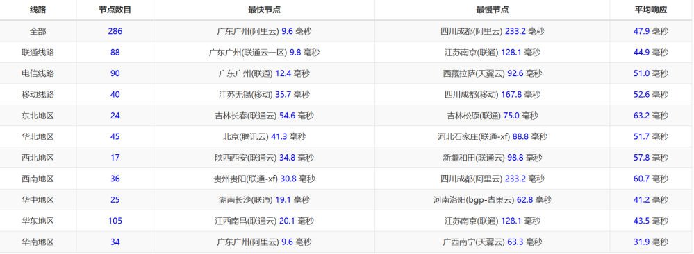Click slowest node 四川成都(移动) 167.8 毫秒
Viewport: 694px width, 254px height.
point(492,94)
